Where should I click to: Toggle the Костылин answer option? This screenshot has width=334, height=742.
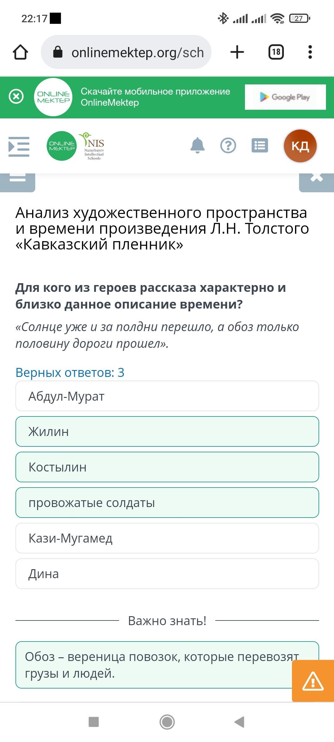coord(167,467)
